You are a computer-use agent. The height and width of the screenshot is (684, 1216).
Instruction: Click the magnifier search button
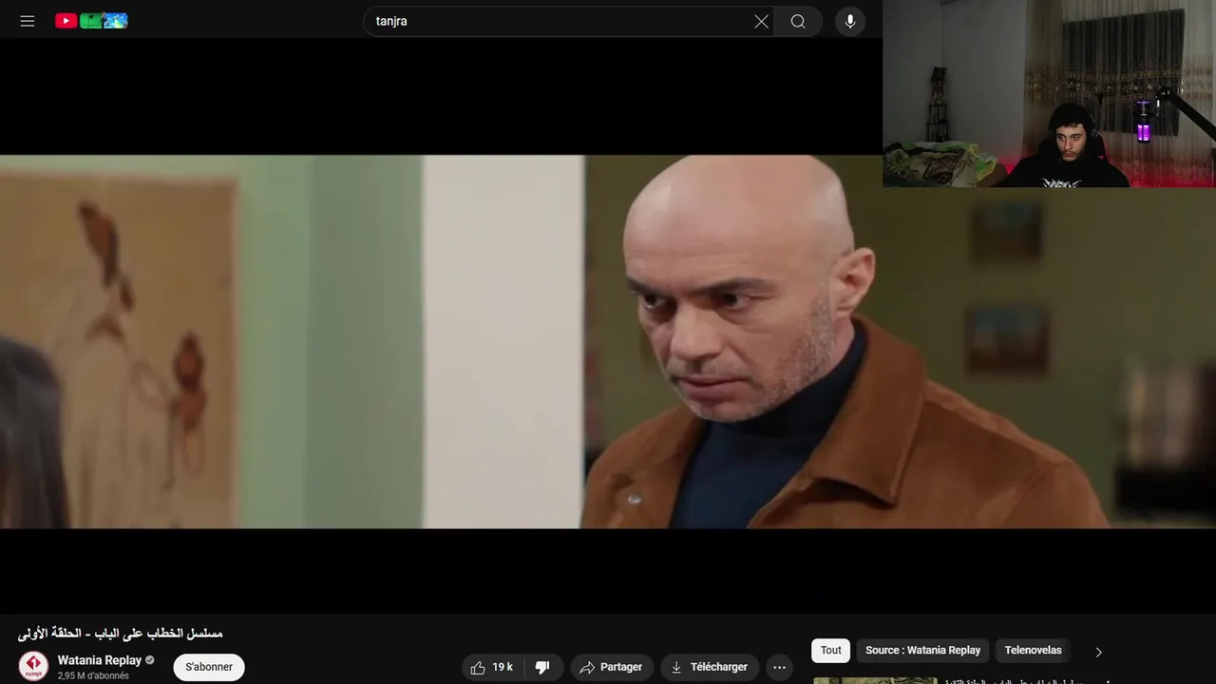pos(798,21)
